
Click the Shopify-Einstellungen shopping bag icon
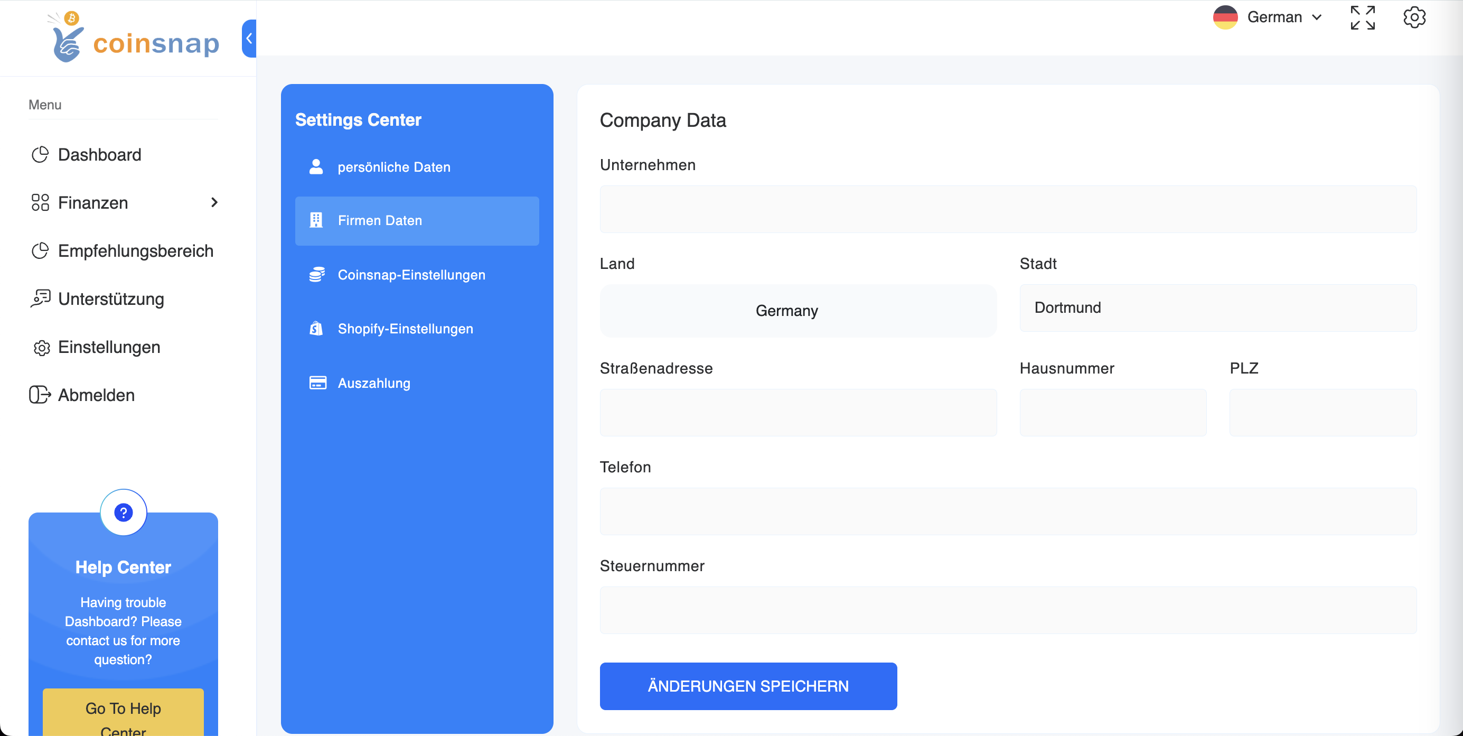[316, 328]
